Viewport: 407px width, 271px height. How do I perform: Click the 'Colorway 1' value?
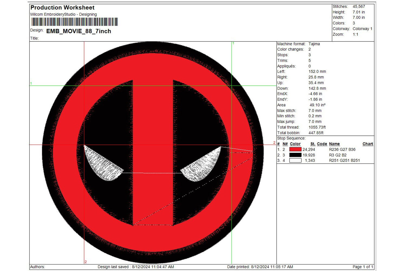tap(362, 29)
